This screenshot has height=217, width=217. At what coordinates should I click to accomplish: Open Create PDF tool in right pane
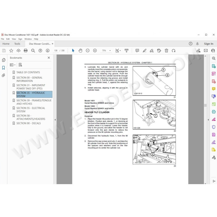tap(214, 81)
